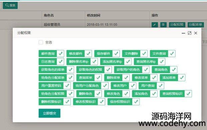Toggle the 添加角色 permission

coord(145,94)
